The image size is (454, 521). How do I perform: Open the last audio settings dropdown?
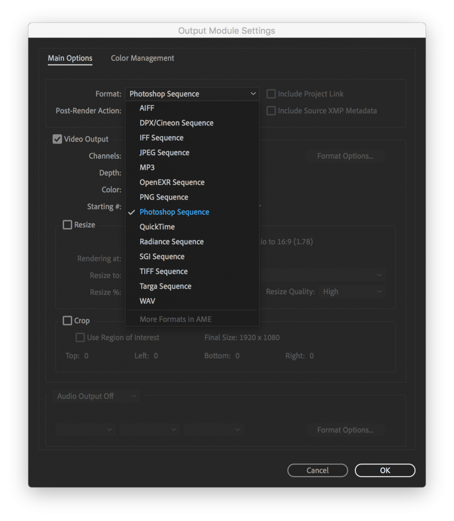(214, 429)
